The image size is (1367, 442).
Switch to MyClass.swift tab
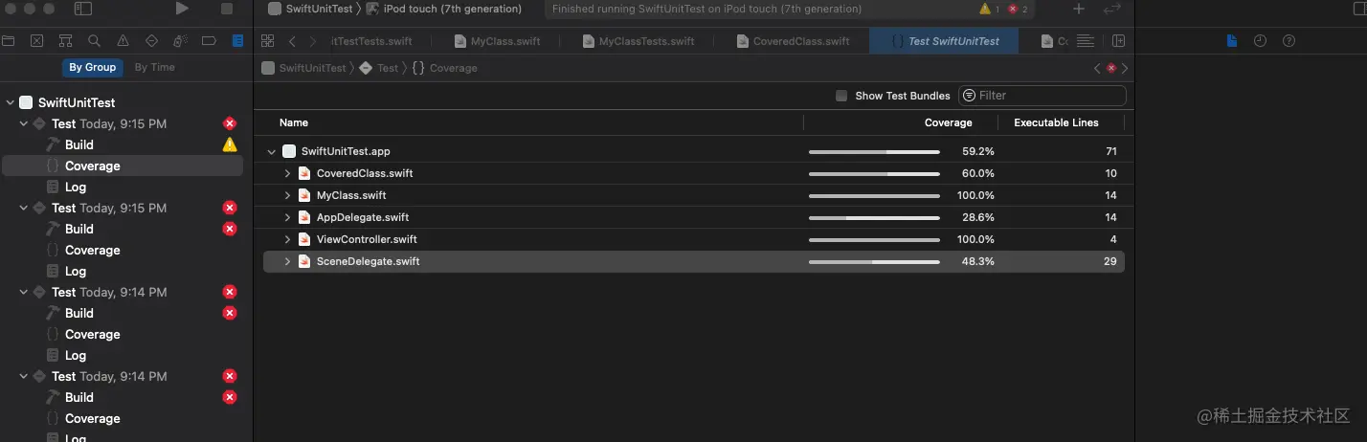tap(498, 41)
